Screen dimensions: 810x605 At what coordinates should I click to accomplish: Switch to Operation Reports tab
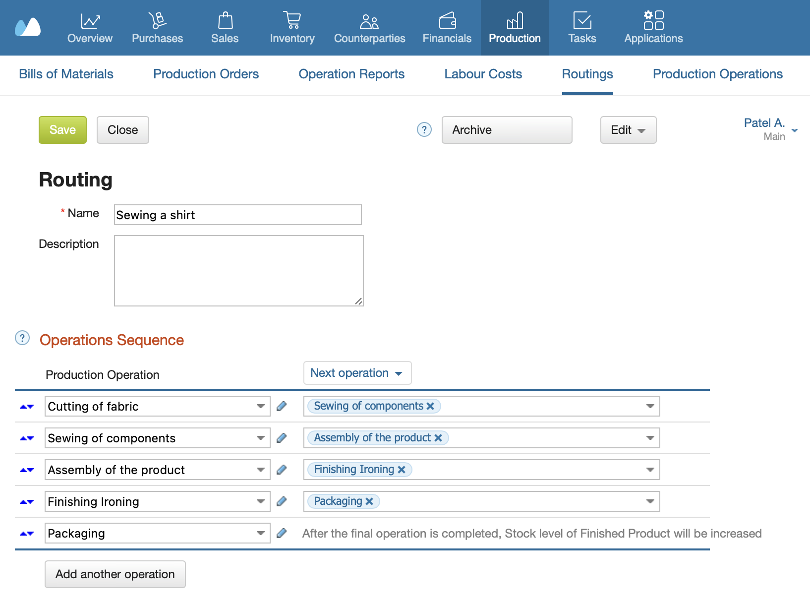[351, 74]
